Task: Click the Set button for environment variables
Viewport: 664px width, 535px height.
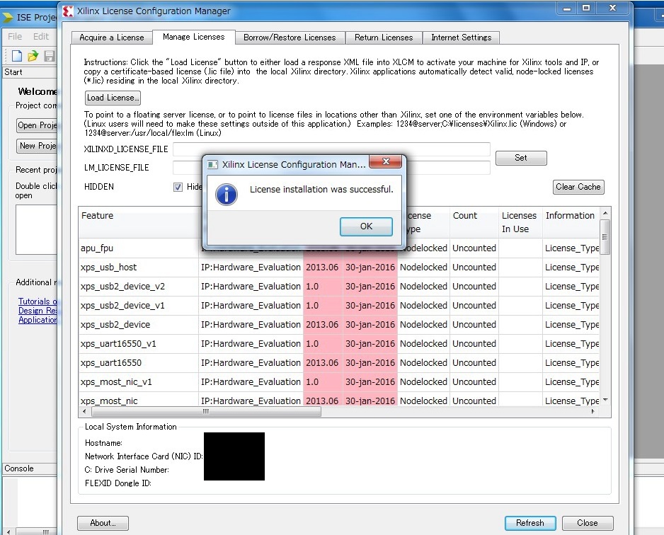Action: (521, 158)
